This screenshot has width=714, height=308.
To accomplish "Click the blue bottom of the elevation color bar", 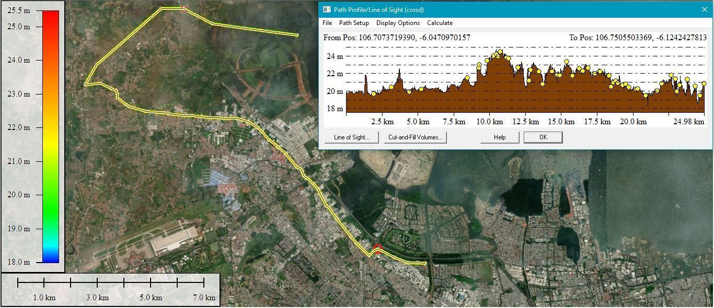I will tap(50, 257).
